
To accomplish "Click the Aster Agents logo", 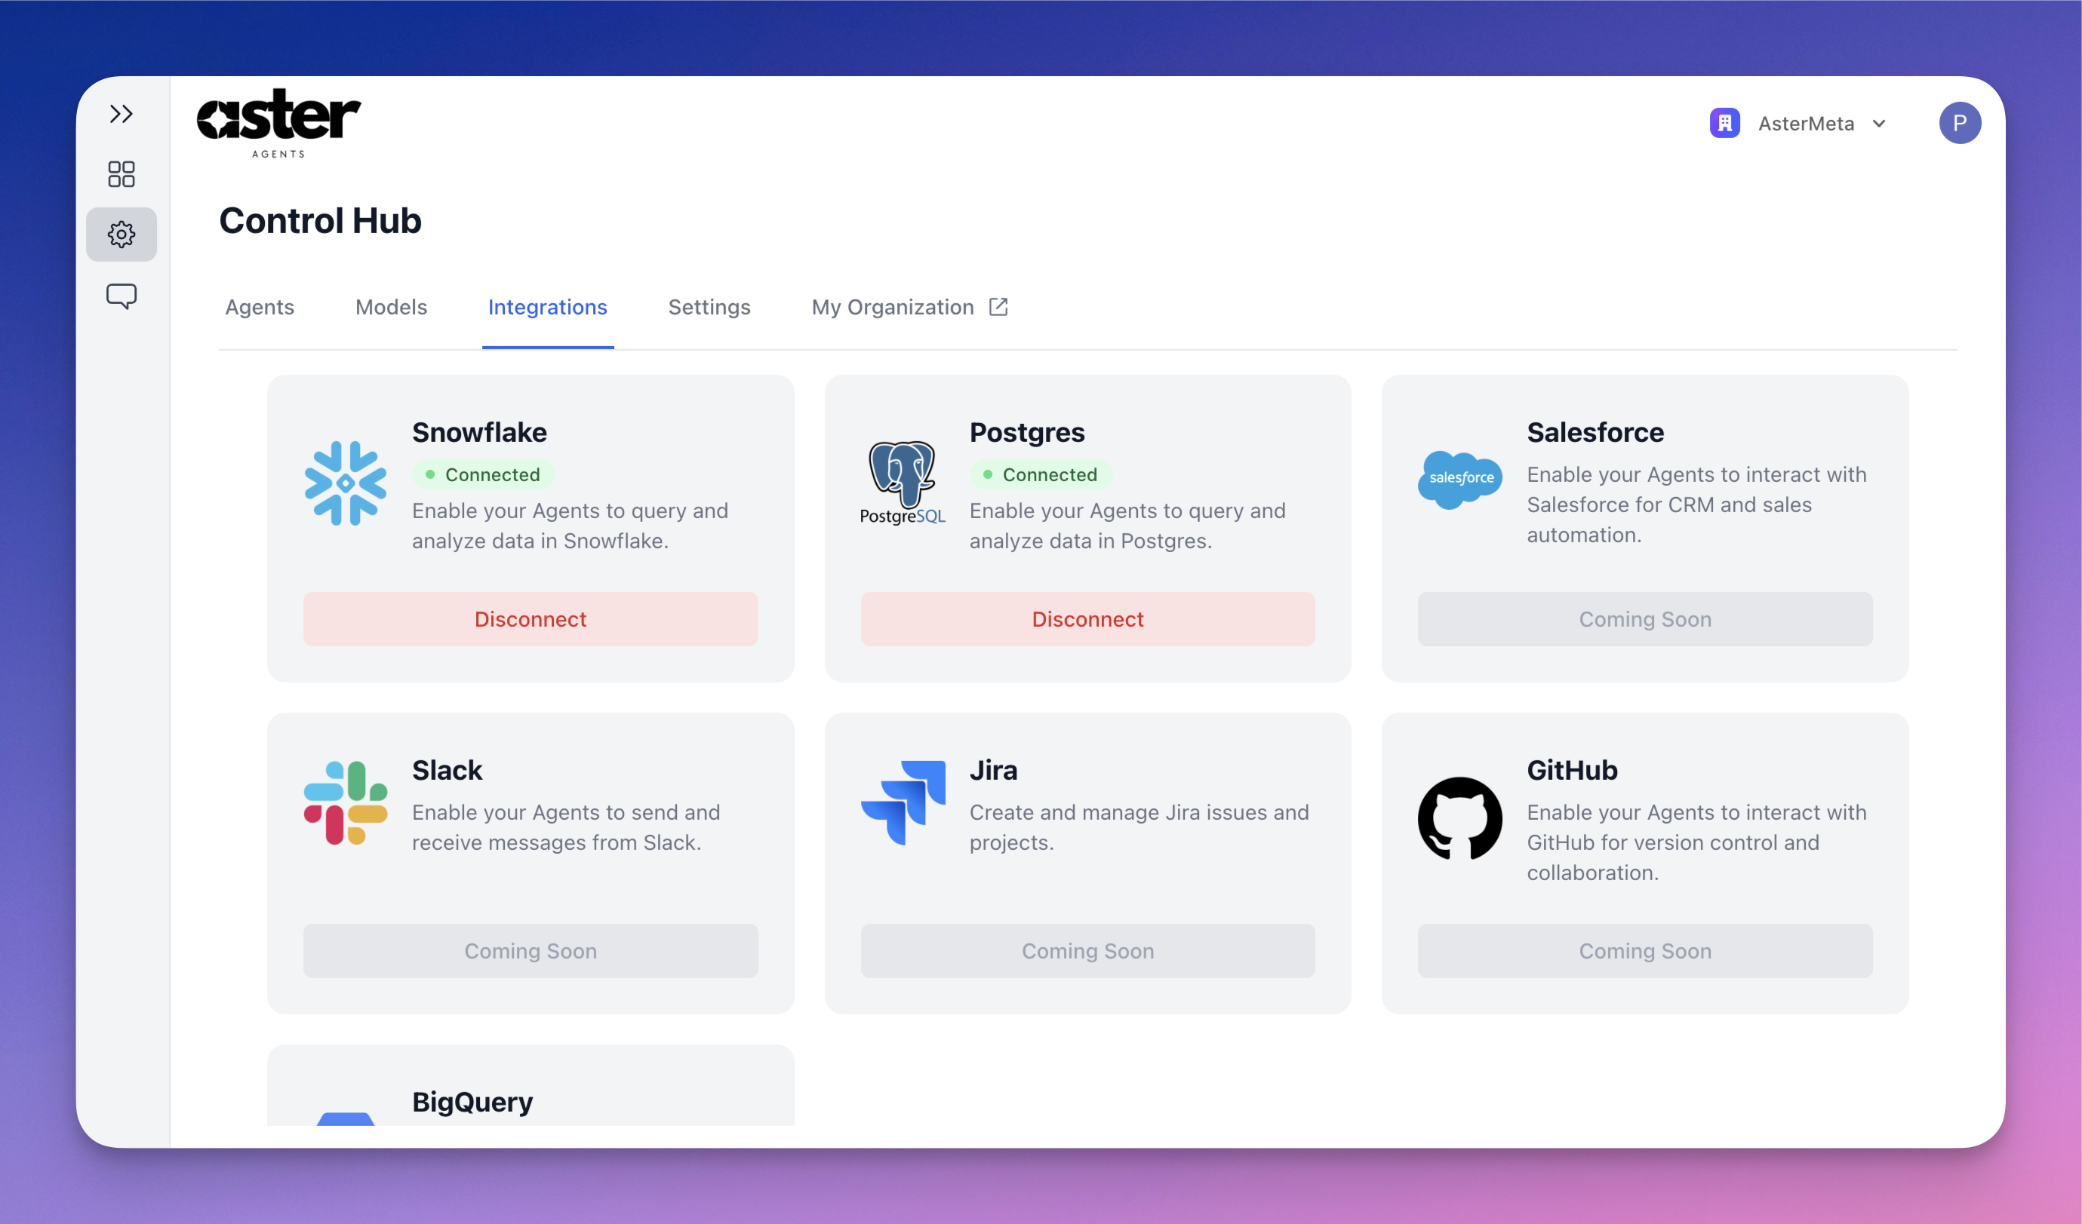I will coord(278,123).
